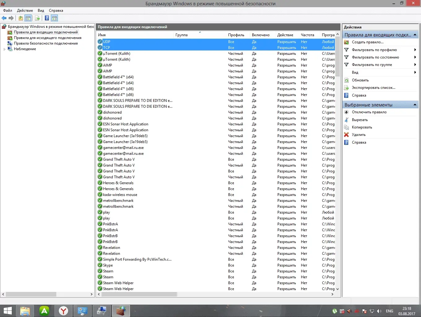Click Создать правило... in actions pane

[x=368, y=42]
